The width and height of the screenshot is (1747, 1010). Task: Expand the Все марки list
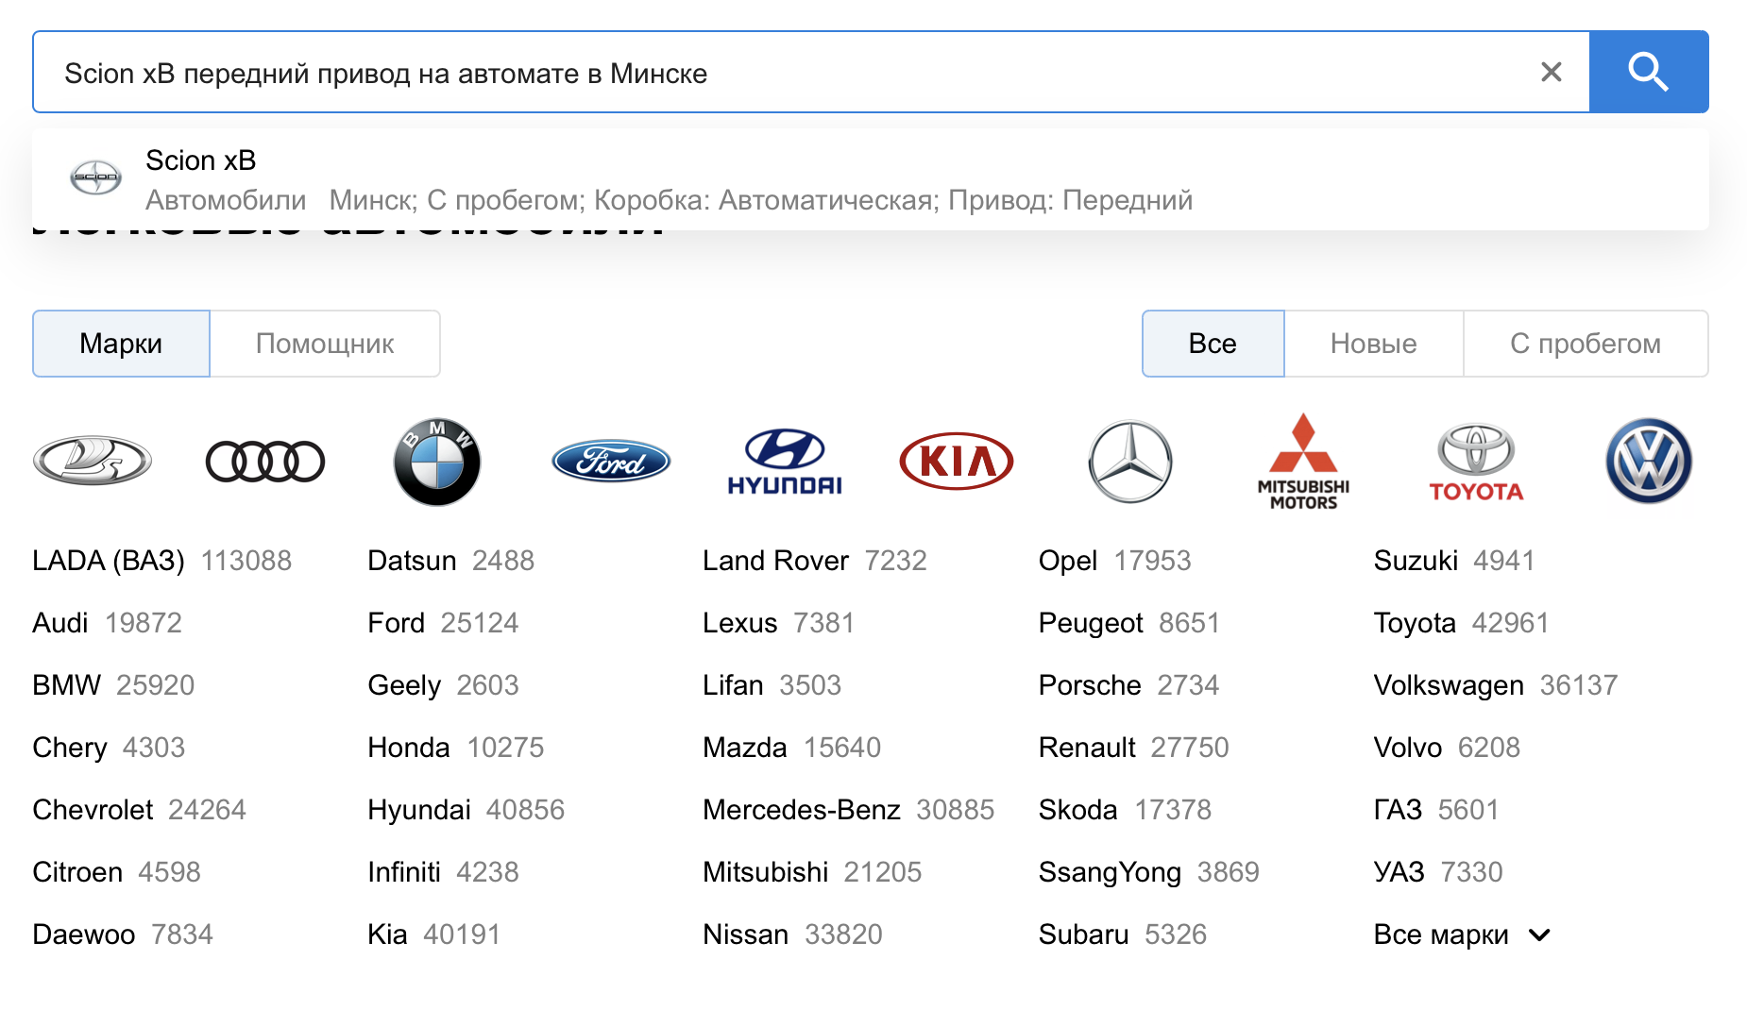pos(1462,934)
